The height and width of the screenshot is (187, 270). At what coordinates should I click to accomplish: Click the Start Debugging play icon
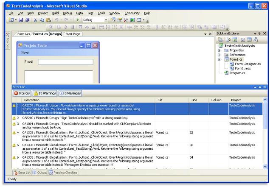pos(78,20)
